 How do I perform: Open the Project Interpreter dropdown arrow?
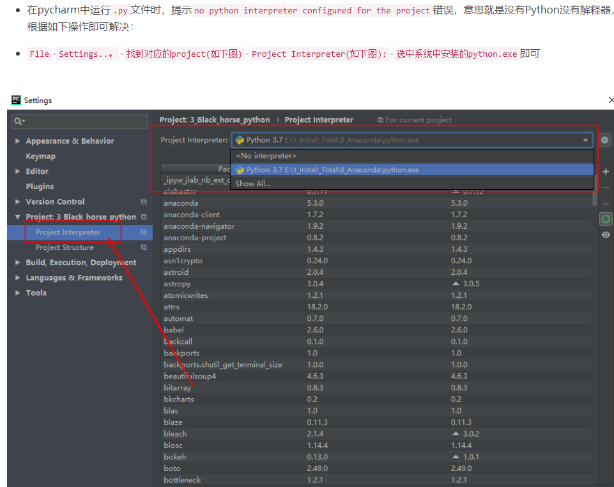point(585,139)
